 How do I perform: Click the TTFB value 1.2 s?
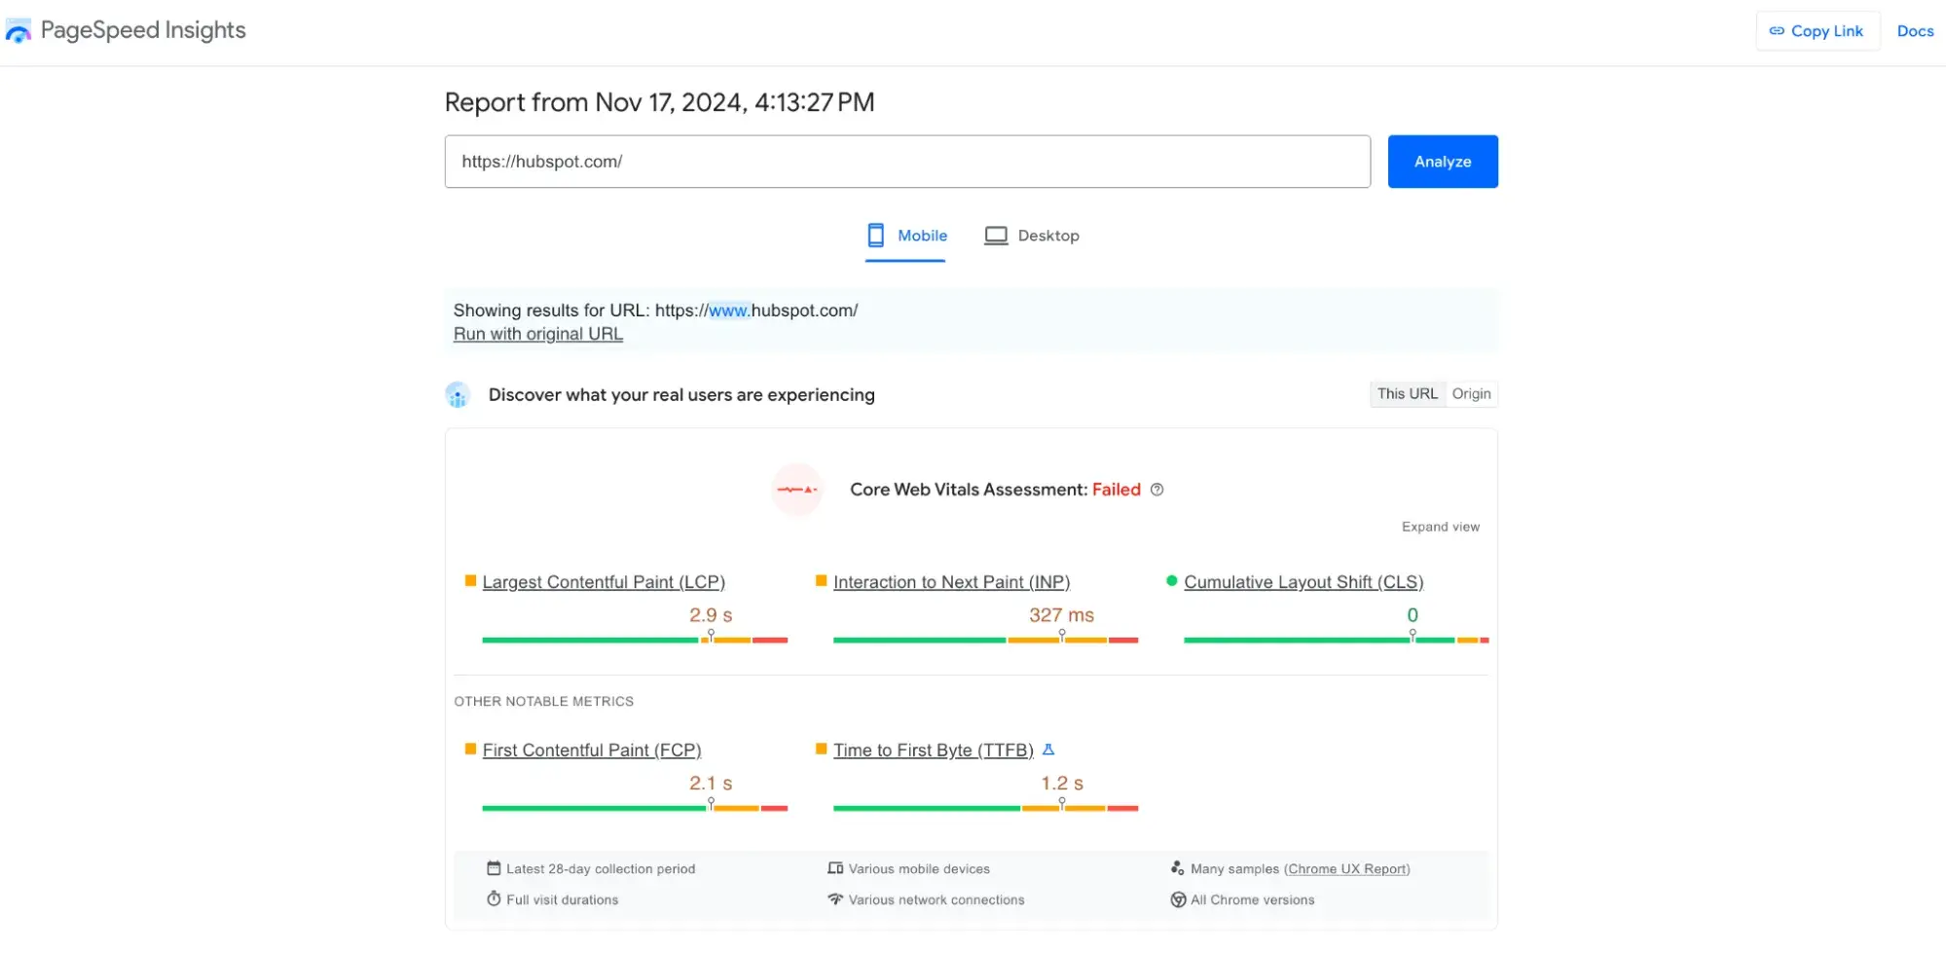tap(1062, 784)
